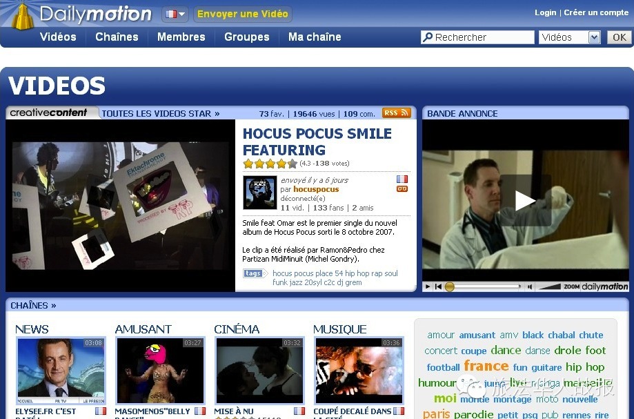Open the 'parodie' tag in tag cloud
634x419 pixels.
(x=473, y=415)
